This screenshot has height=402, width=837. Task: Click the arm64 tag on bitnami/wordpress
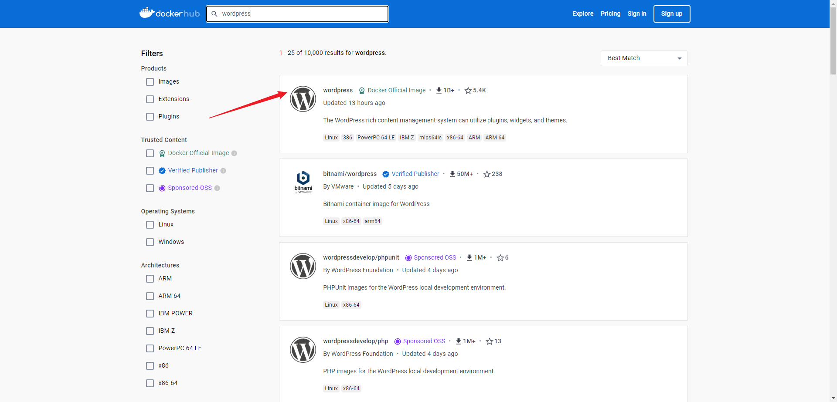pyautogui.click(x=372, y=221)
